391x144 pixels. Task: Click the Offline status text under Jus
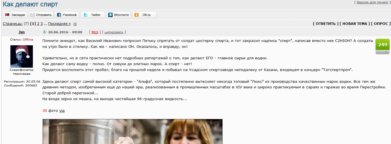pos(28,40)
